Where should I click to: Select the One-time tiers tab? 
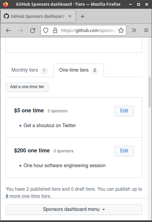79,70
